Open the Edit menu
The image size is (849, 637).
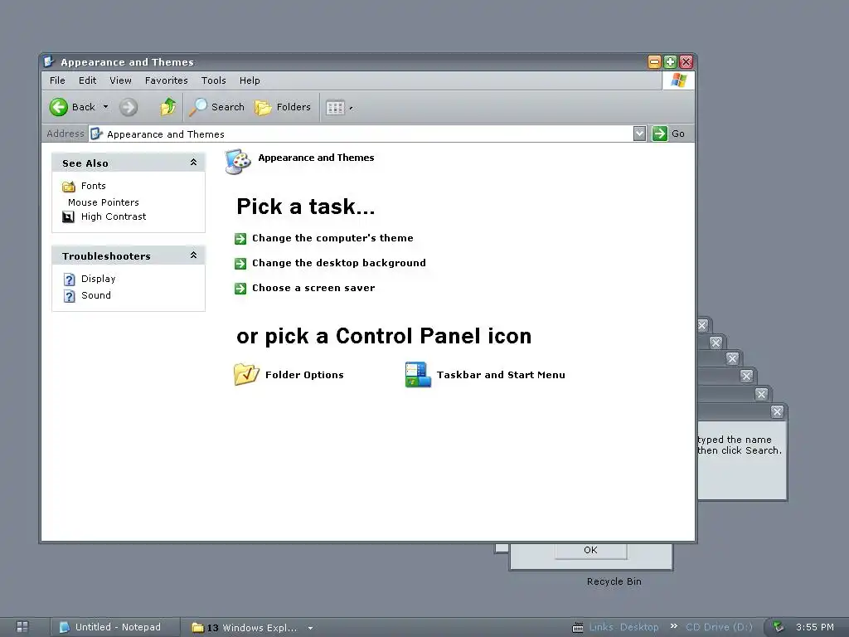(87, 80)
